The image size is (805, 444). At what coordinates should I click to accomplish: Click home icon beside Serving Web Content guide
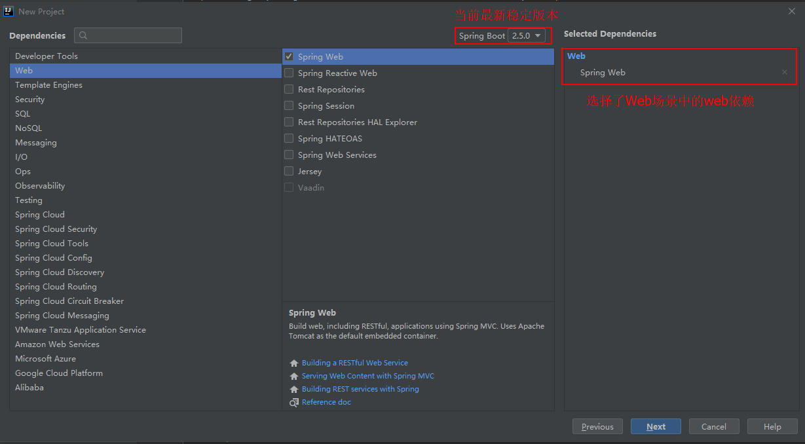tap(294, 376)
